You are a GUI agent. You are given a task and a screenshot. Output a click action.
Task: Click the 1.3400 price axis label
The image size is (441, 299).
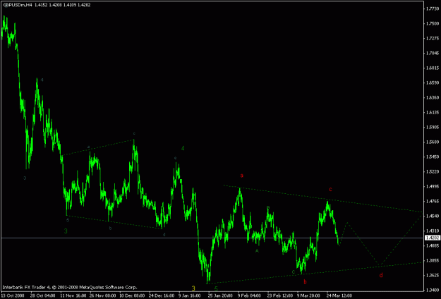(432, 290)
